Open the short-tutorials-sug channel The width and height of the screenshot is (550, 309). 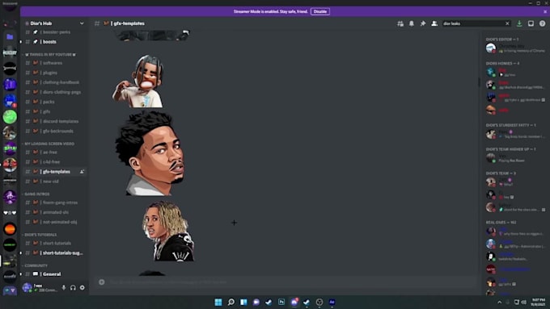54,253
